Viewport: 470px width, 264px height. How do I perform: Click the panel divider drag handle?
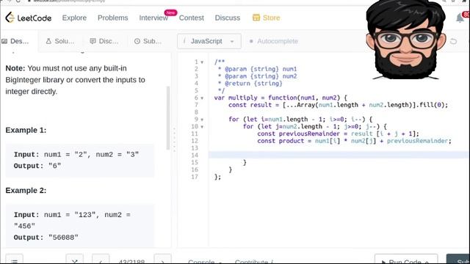tap(175, 139)
